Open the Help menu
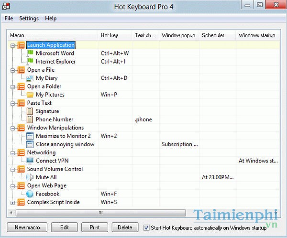 (x=51, y=18)
